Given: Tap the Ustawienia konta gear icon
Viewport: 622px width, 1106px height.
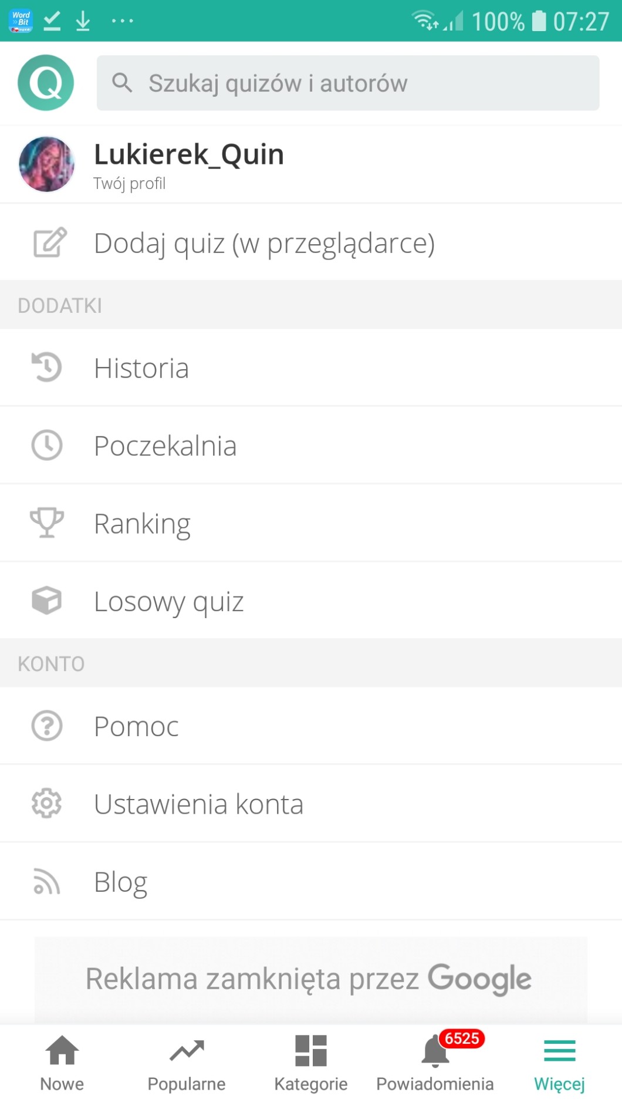Looking at the screenshot, I should coord(46,804).
